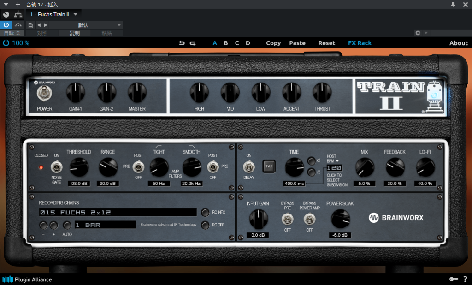The height and width of the screenshot is (285, 472).
Task: Open the 1 - Fuchs Train II plugin dropdown
Action: (53, 14)
